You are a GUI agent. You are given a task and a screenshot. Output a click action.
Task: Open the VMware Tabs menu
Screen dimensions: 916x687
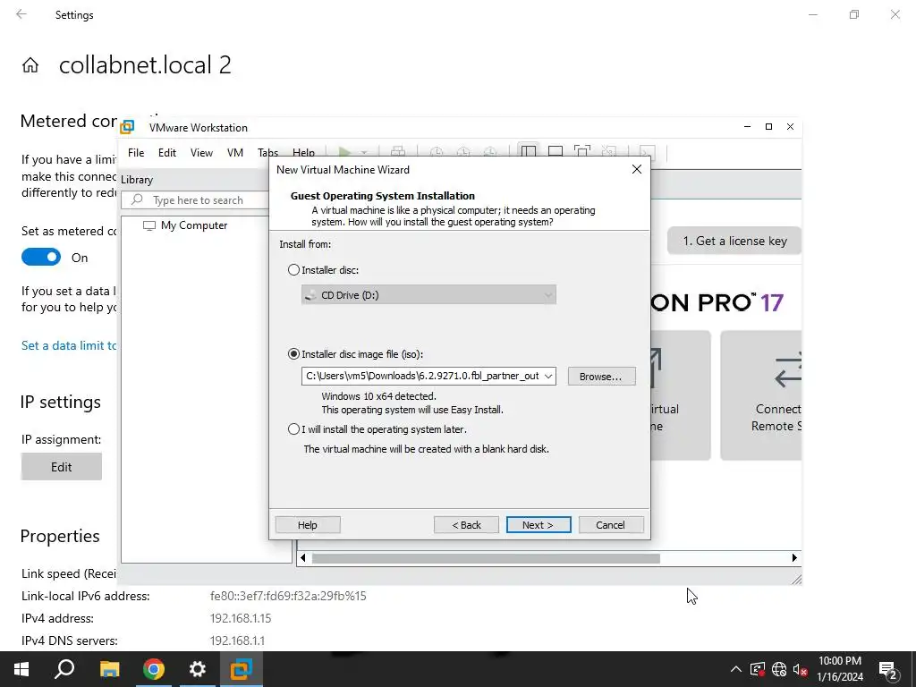[x=268, y=152]
